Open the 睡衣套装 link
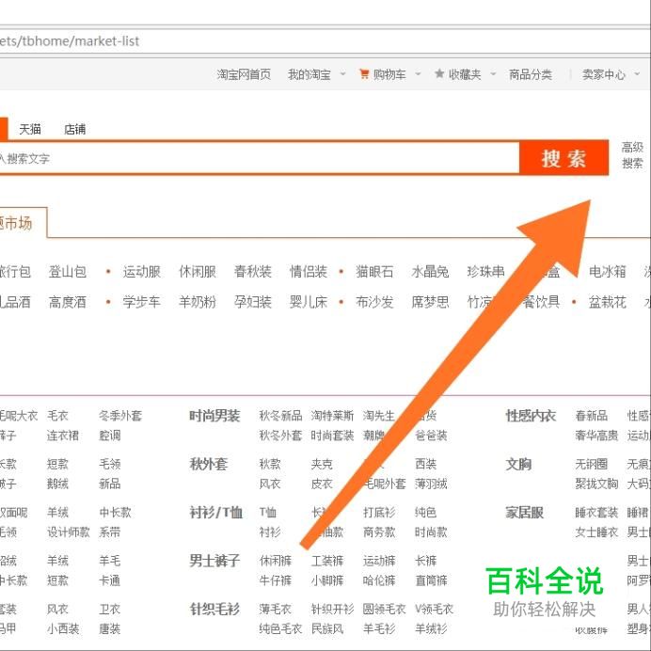 596,513
